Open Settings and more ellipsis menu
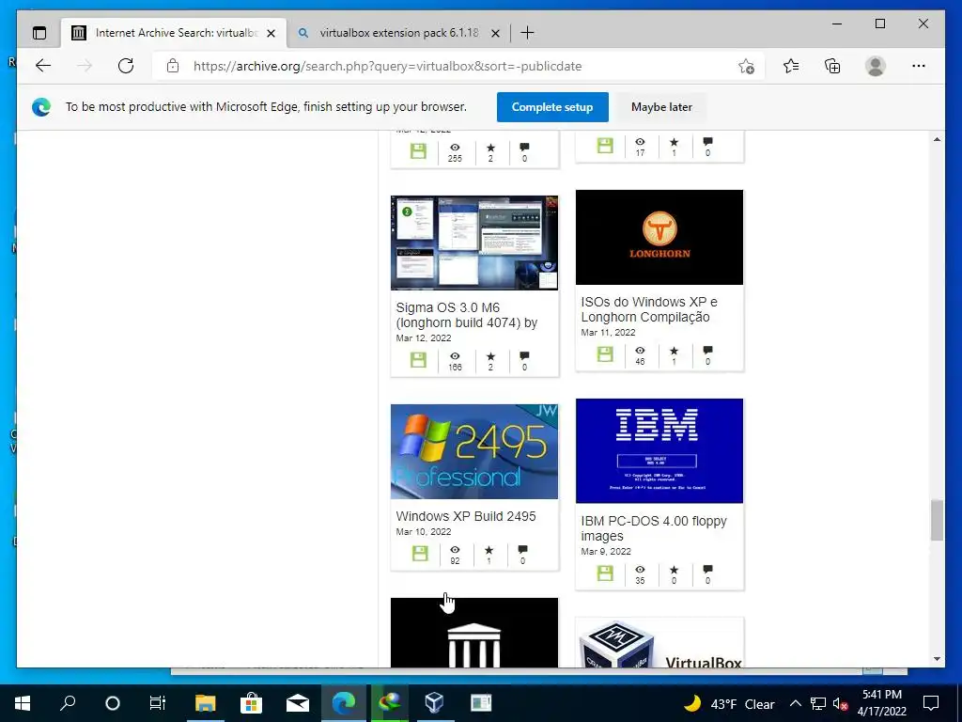962x722 pixels. click(x=919, y=66)
